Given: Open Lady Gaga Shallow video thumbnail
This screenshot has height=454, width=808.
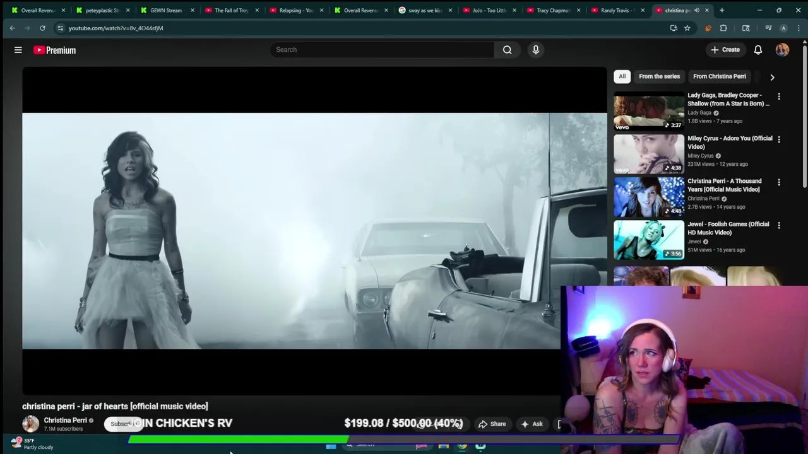Looking at the screenshot, I should (649, 111).
